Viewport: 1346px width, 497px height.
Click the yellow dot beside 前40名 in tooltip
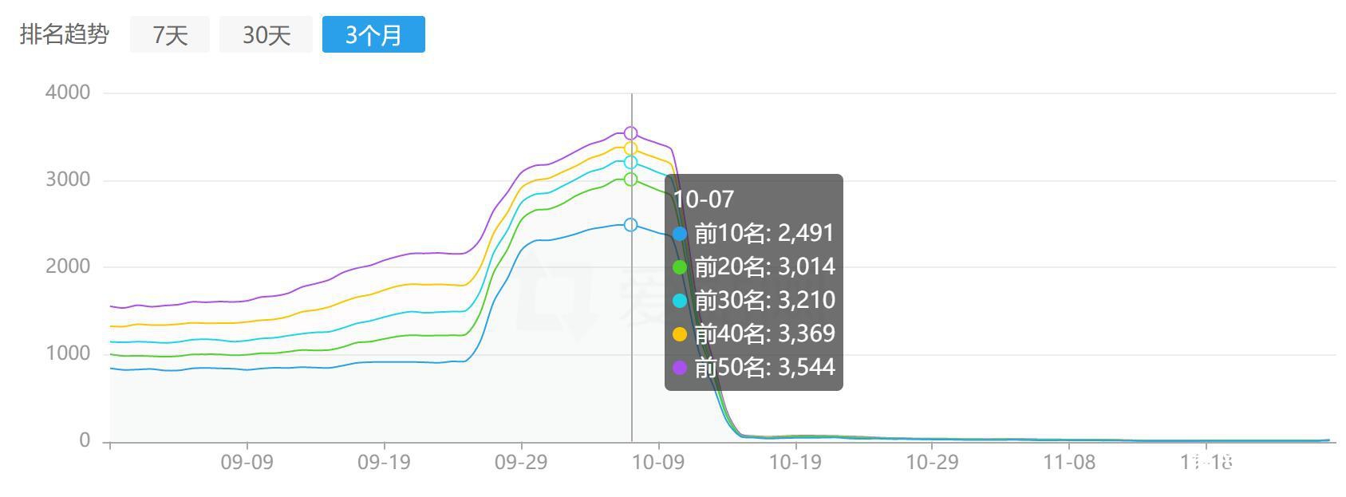tap(680, 334)
